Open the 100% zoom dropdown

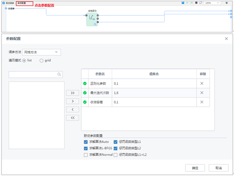coord(212,3)
